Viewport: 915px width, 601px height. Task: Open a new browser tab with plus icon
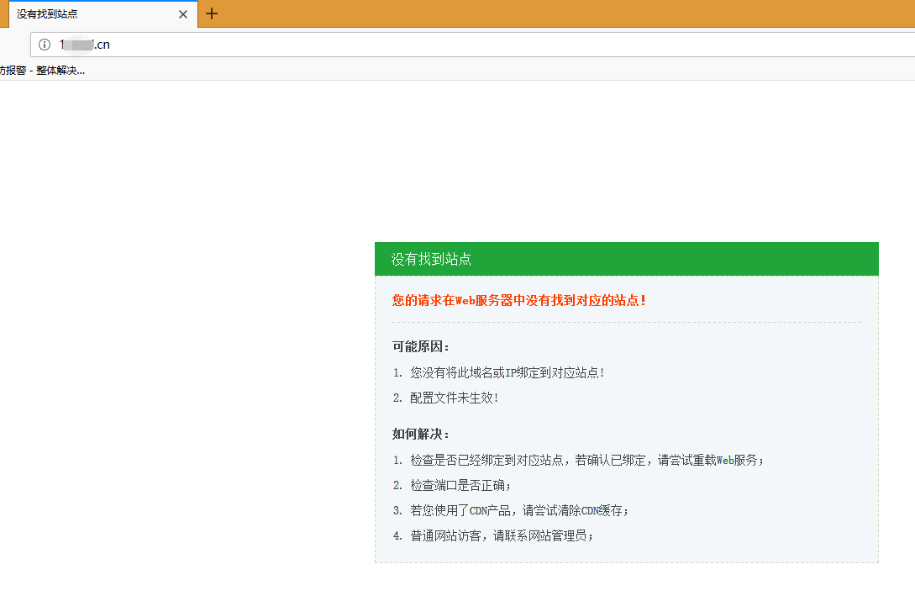click(x=212, y=13)
